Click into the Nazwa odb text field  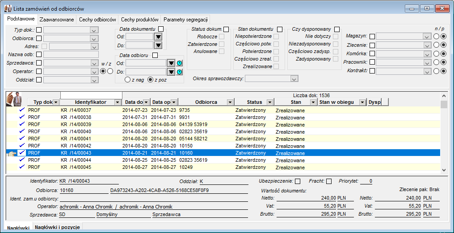(71, 54)
